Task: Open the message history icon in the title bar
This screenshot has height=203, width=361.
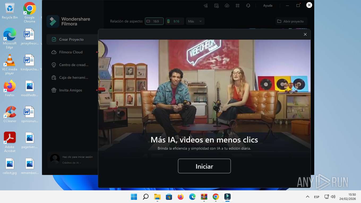Action: tap(216, 6)
